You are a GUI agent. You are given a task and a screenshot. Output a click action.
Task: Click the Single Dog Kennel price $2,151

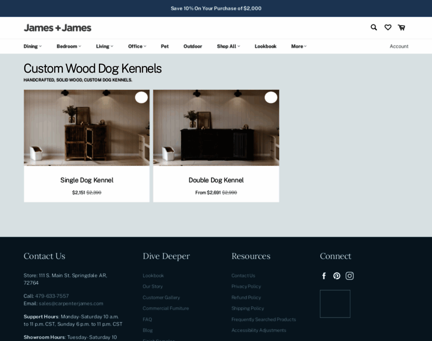coord(78,193)
